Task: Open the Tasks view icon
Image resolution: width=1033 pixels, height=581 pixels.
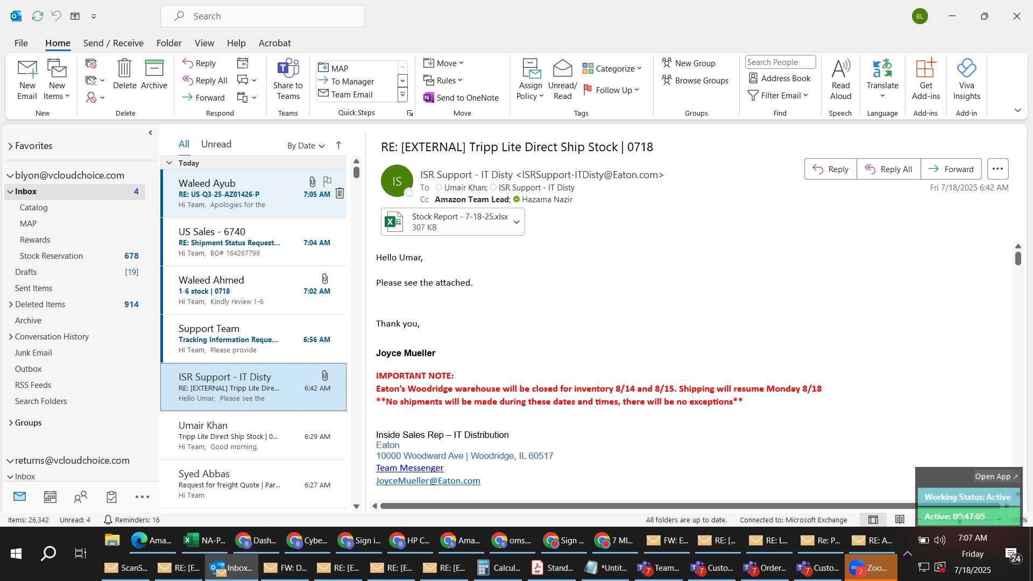Action: (x=111, y=497)
